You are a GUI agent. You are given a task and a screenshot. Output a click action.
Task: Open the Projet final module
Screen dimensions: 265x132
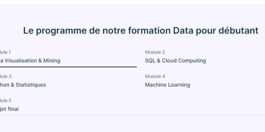pos(9,109)
